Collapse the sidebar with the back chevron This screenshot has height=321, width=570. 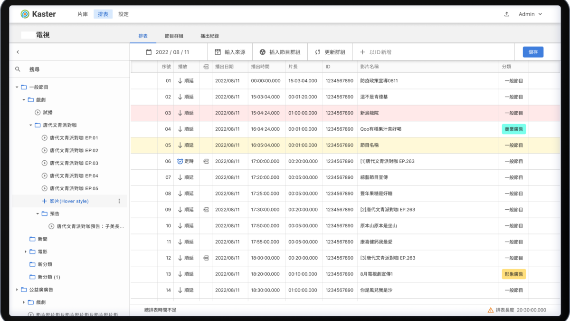[x=18, y=52]
